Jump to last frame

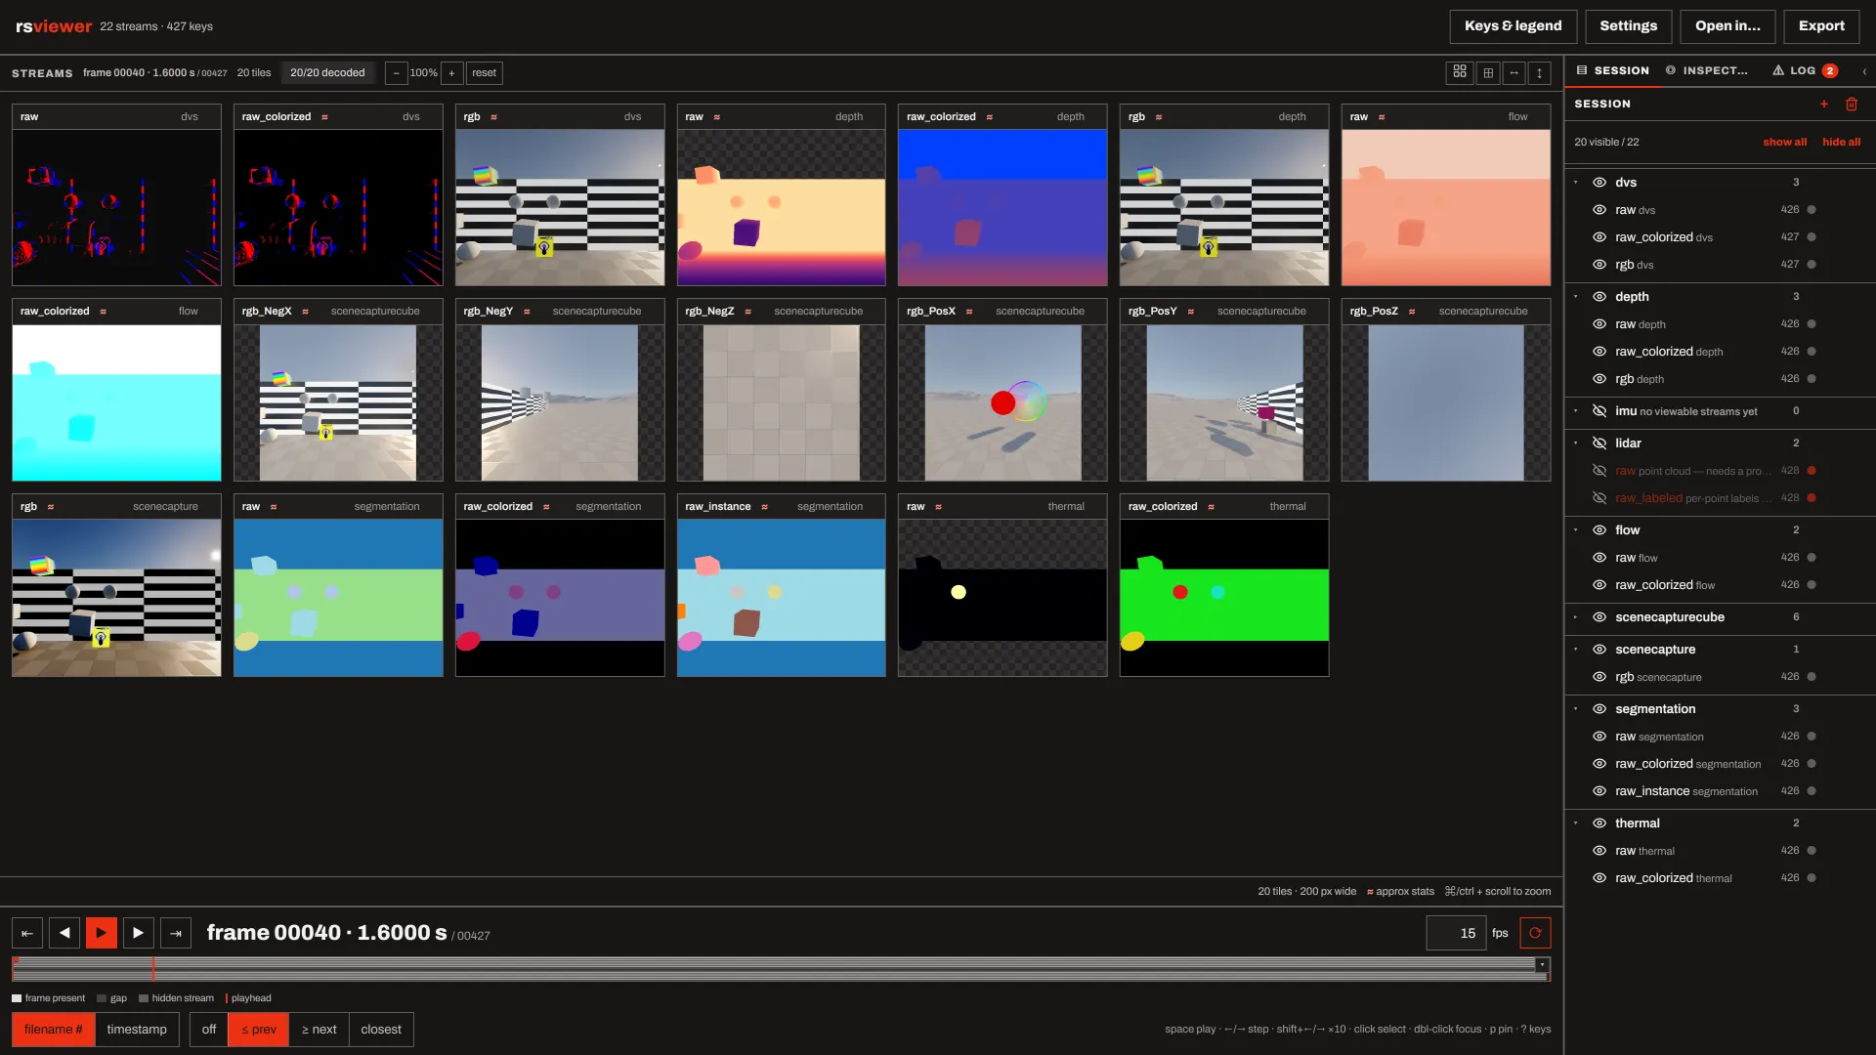click(176, 933)
